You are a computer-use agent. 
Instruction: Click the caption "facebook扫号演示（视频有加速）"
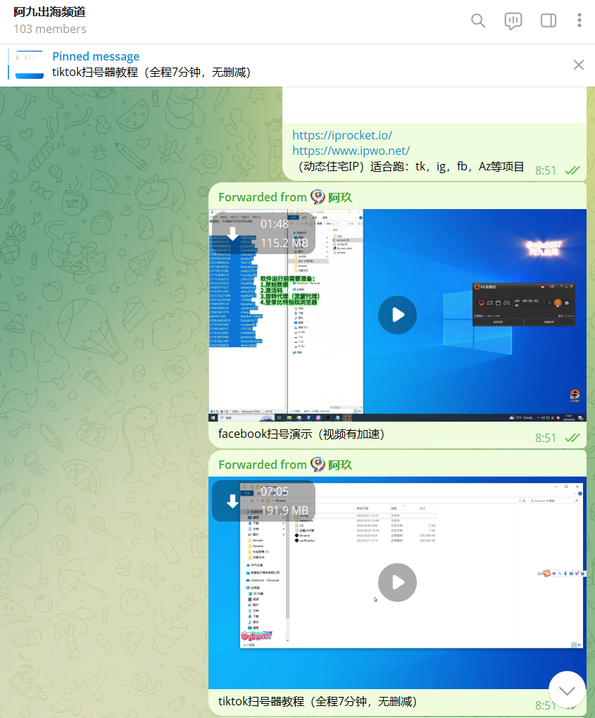tap(301, 434)
